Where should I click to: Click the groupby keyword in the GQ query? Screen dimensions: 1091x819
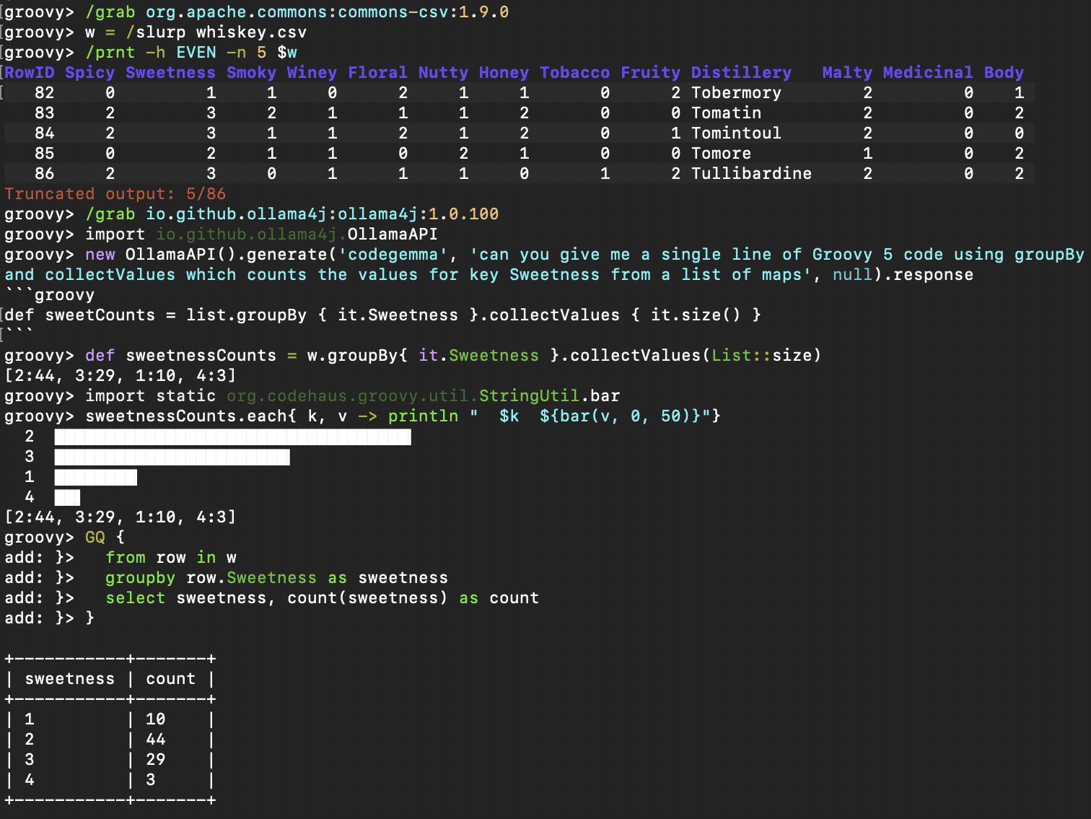(x=140, y=578)
